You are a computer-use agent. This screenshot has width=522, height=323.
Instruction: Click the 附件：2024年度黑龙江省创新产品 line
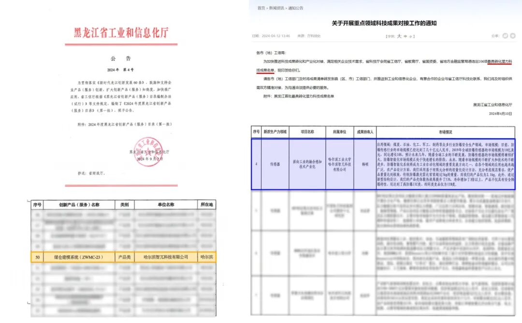pyautogui.click(x=125, y=125)
